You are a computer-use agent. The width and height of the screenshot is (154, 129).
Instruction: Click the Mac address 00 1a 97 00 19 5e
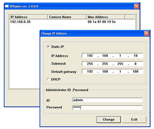tap(102, 22)
